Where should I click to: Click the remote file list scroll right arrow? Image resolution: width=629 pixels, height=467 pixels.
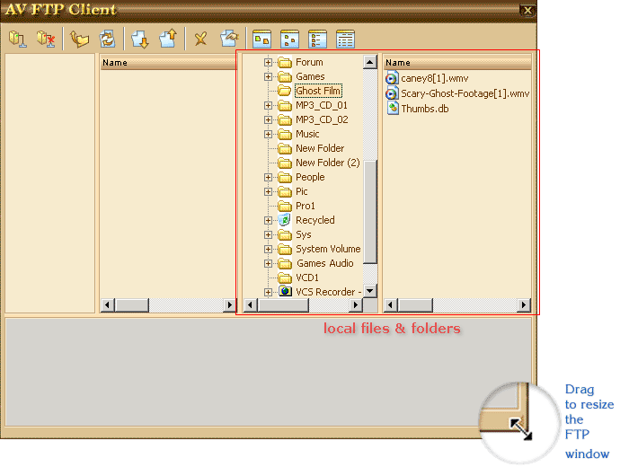pyautogui.click(x=230, y=305)
